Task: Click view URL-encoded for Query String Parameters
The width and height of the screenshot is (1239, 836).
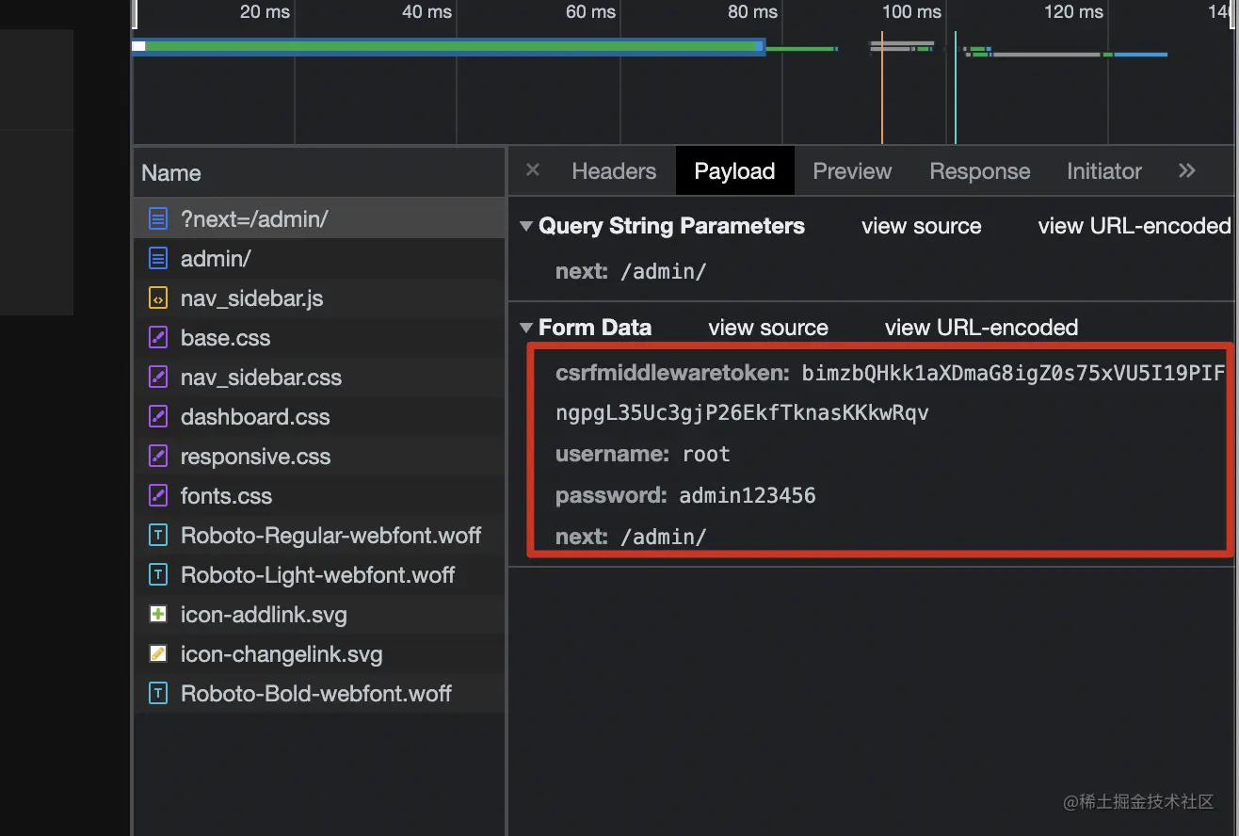Action: (1134, 226)
